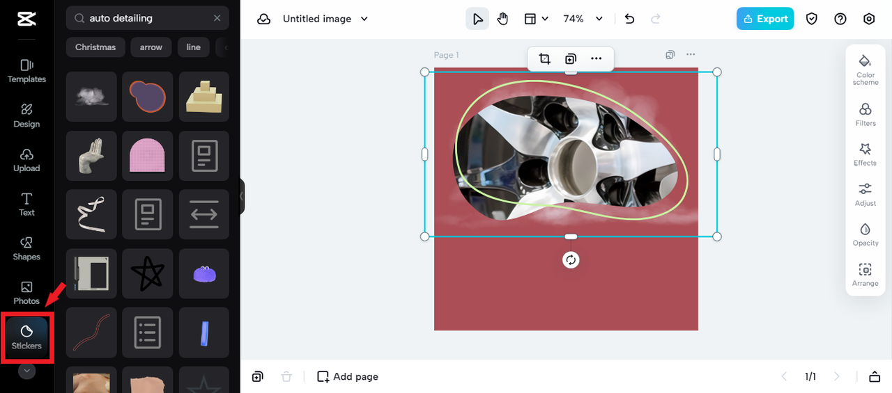
Task: Select the Christmas category chip
Action: coord(95,47)
